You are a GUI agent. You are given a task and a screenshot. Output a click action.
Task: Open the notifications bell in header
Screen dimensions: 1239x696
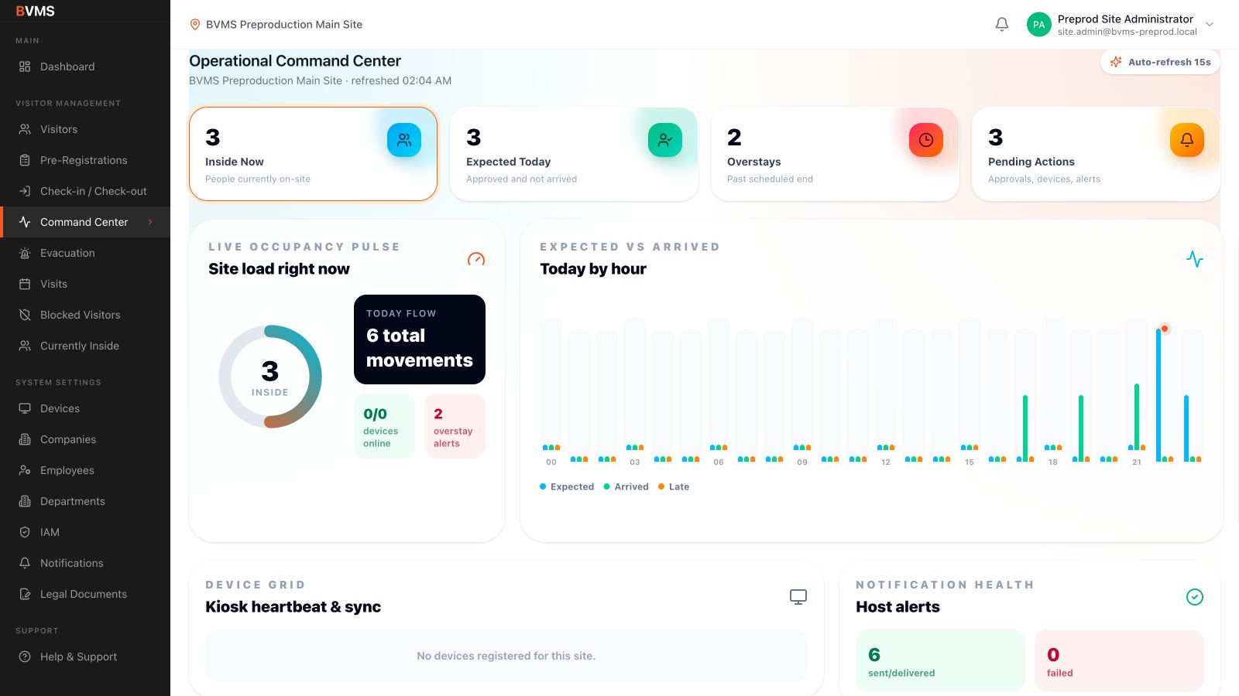coord(1001,25)
